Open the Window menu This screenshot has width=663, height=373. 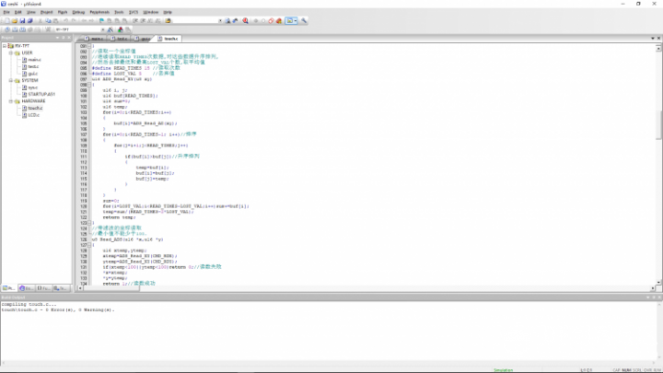coord(150,12)
